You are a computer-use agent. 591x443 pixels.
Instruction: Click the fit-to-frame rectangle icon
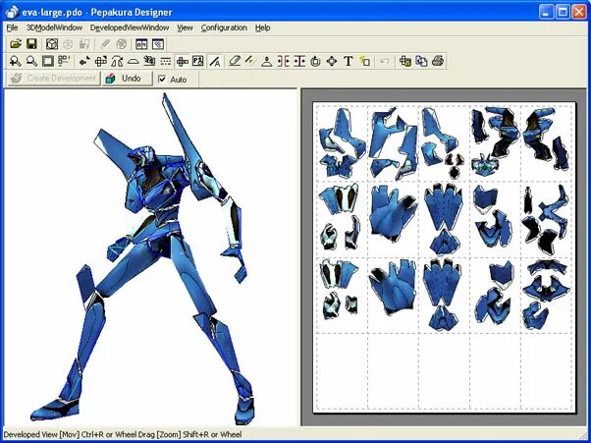tap(48, 61)
